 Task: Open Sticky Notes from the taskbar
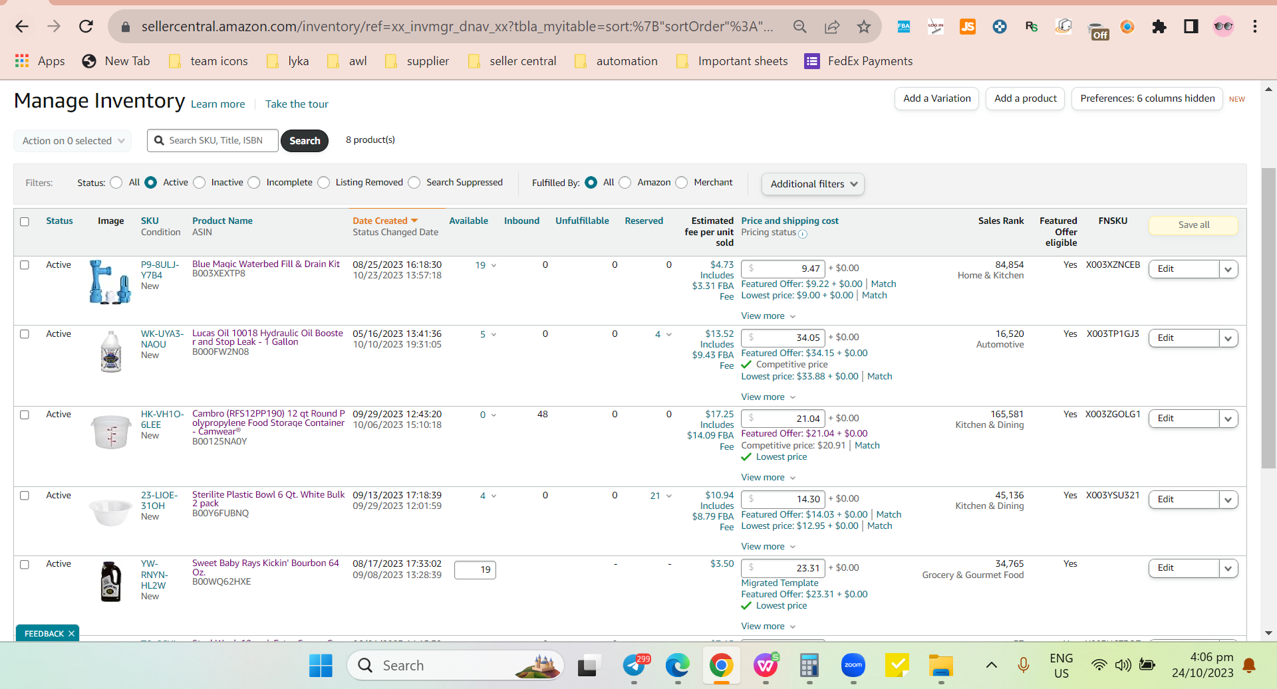(897, 665)
